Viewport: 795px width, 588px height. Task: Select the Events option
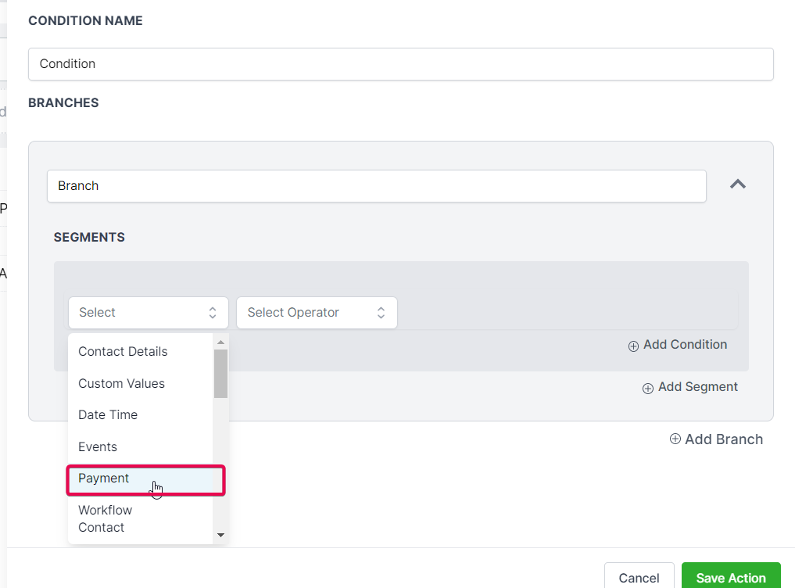pyautogui.click(x=98, y=447)
